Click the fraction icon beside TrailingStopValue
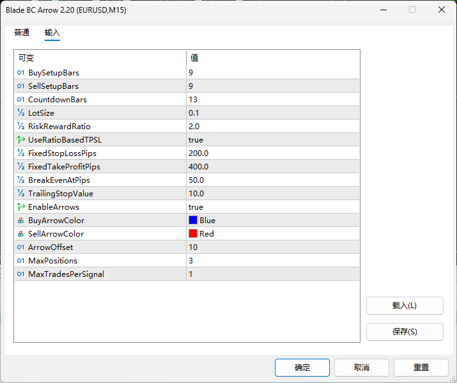457x383 pixels. coord(21,194)
